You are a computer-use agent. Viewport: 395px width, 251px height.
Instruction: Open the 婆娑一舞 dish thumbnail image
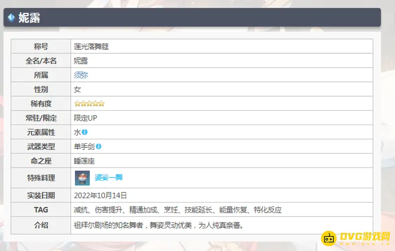point(82,177)
